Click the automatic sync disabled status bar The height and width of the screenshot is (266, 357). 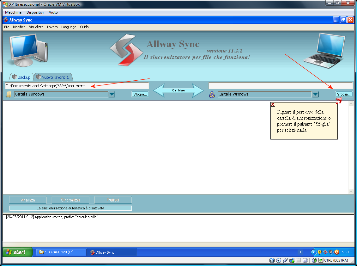click(70, 208)
